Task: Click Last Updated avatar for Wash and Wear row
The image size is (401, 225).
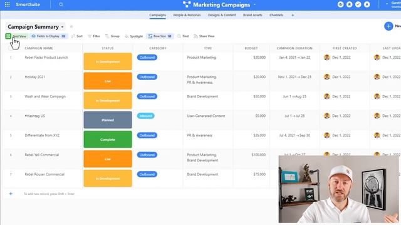Action: [377, 96]
